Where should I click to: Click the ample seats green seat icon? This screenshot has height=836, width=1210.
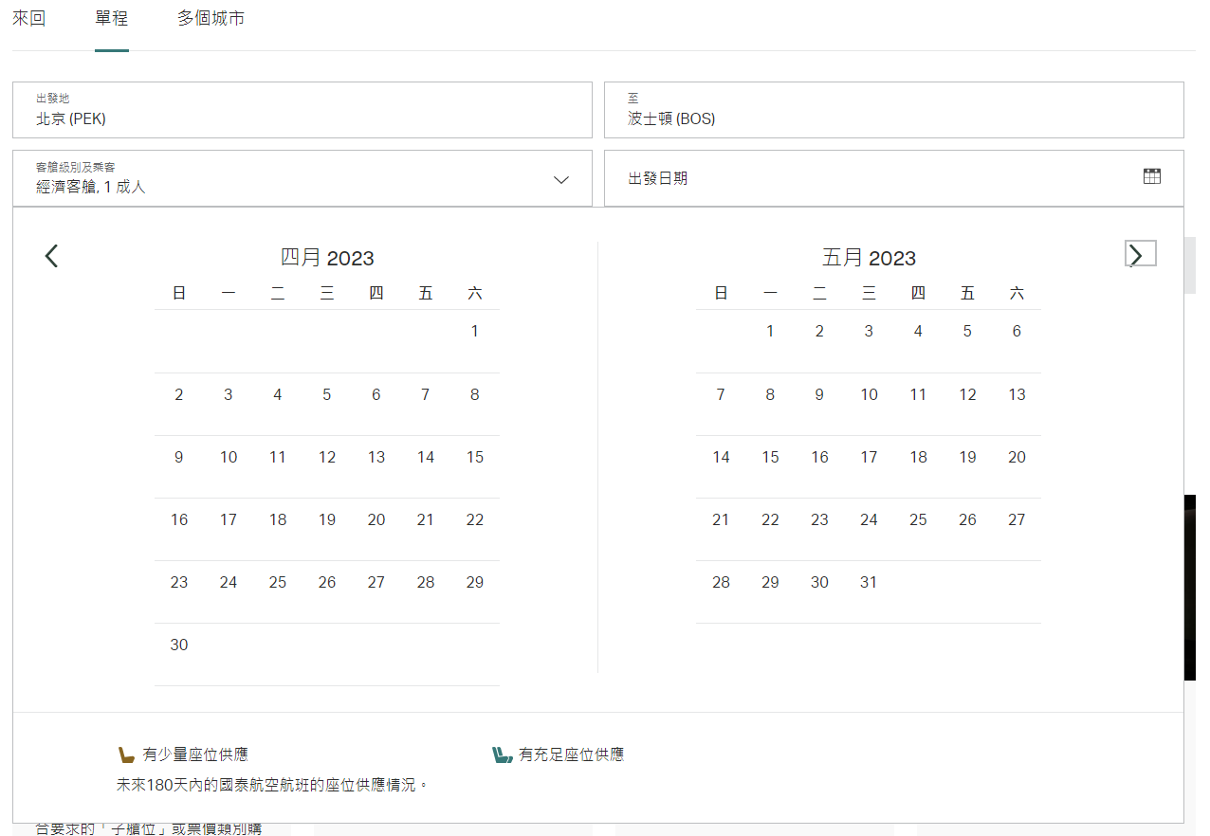[502, 755]
